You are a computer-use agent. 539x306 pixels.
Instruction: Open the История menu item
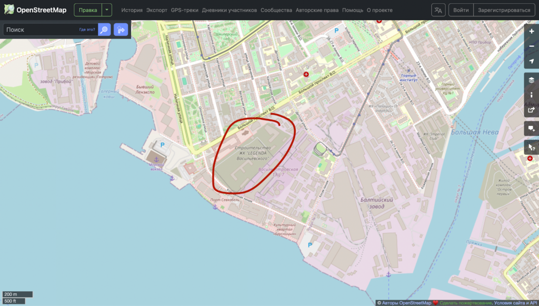click(132, 10)
